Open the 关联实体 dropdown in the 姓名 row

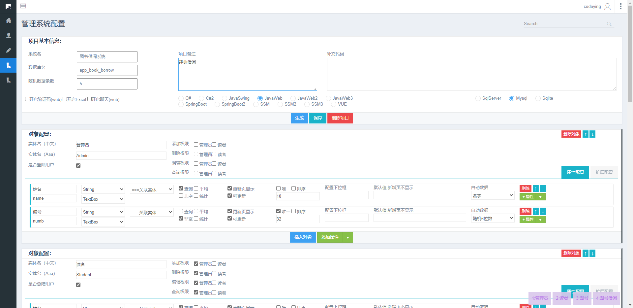tap(152, 189)
